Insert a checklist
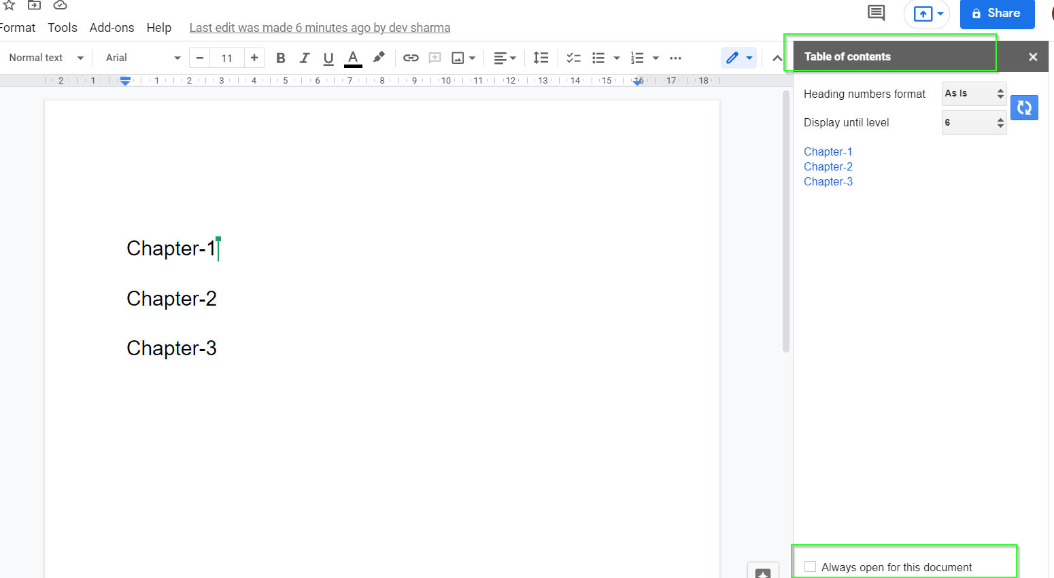The image size is (1054, 578). 573,58
